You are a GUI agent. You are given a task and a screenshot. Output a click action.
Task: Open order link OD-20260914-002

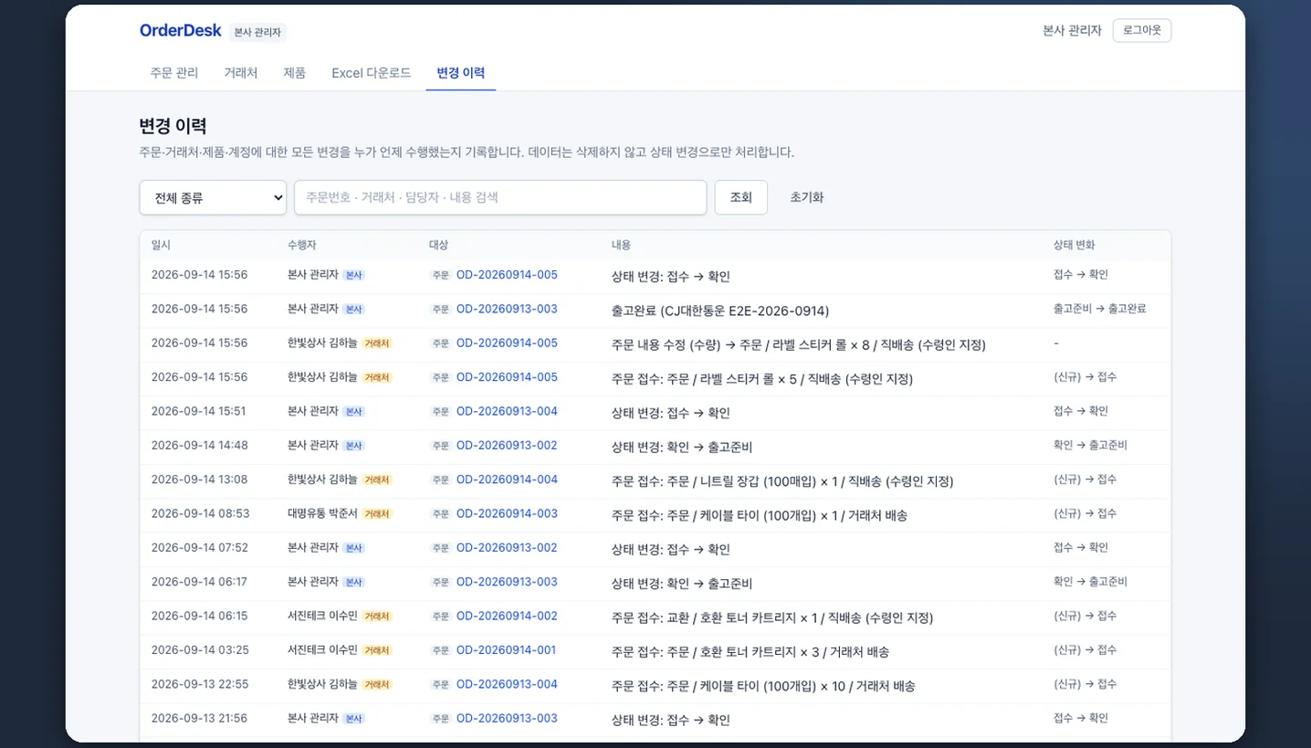(x=507, y=616)
